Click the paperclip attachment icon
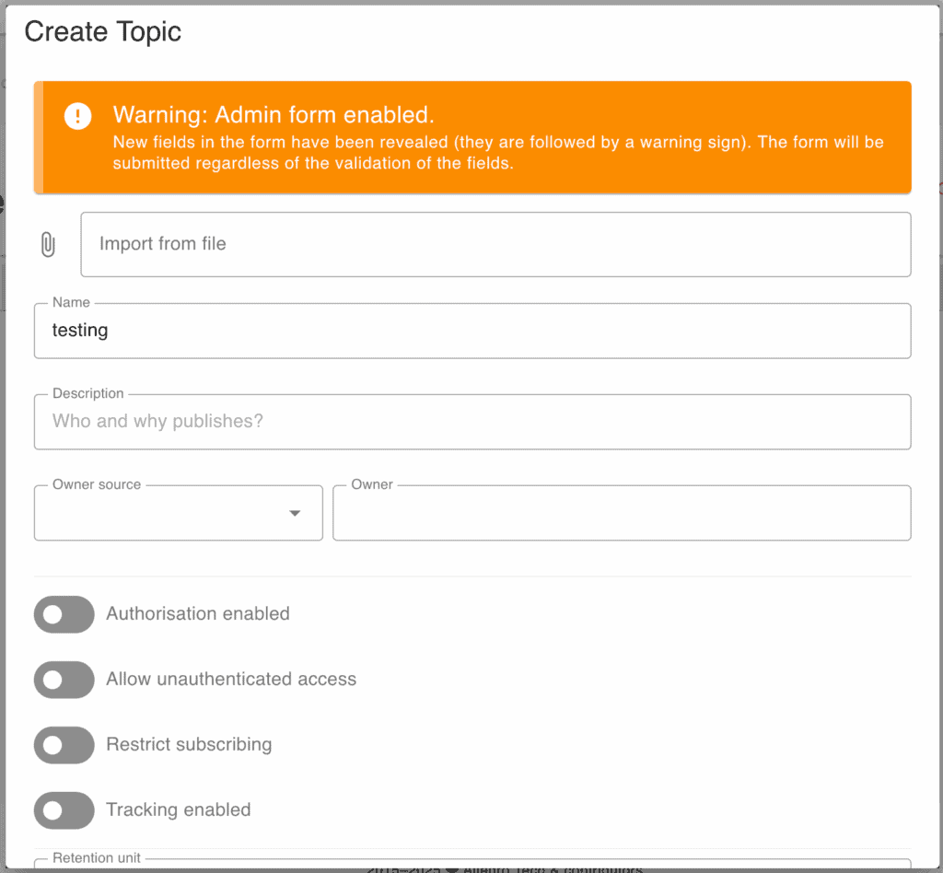The width and height of the screenshot is (943, 873). click(x=48, y=245)
